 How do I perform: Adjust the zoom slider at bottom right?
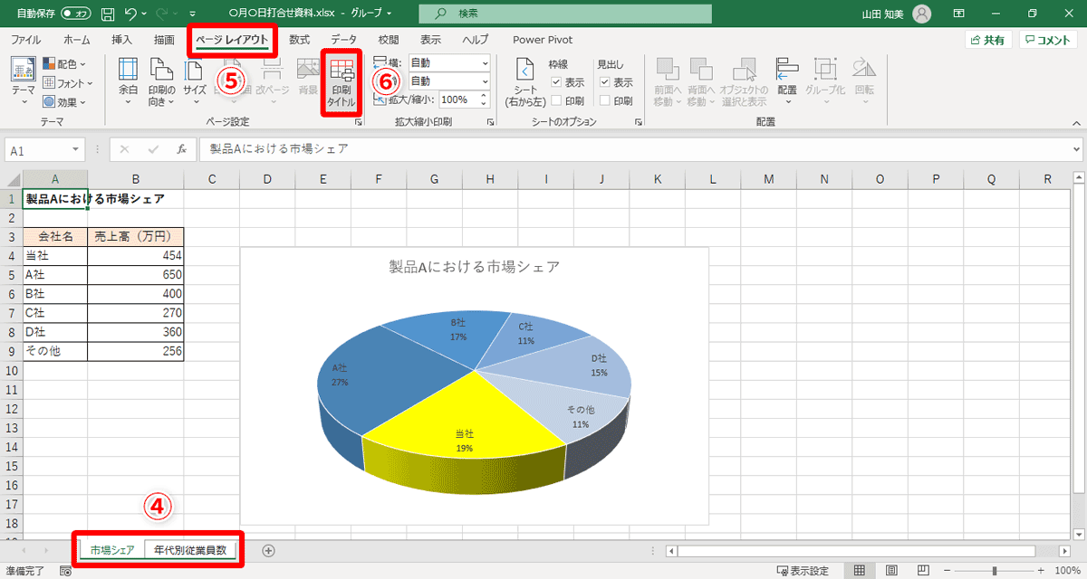[x=995, y=570]
